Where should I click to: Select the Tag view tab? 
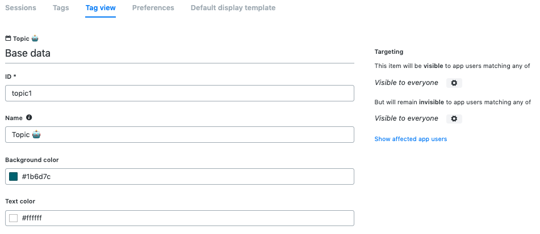101,7
